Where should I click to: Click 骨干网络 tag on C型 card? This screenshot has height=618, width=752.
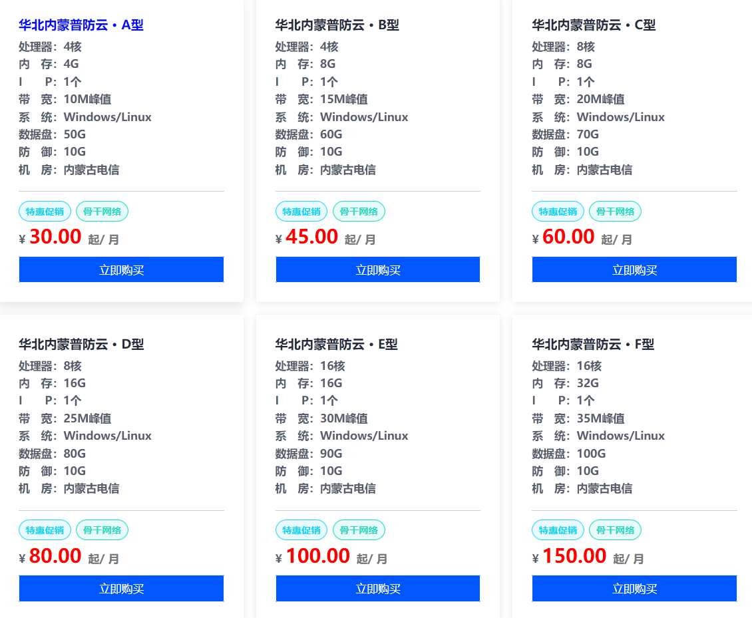tap(616, 212)
